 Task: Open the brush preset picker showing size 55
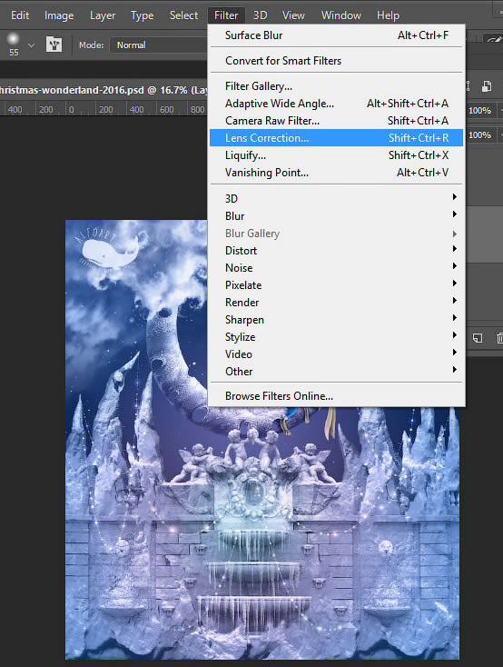coord(14,45)
